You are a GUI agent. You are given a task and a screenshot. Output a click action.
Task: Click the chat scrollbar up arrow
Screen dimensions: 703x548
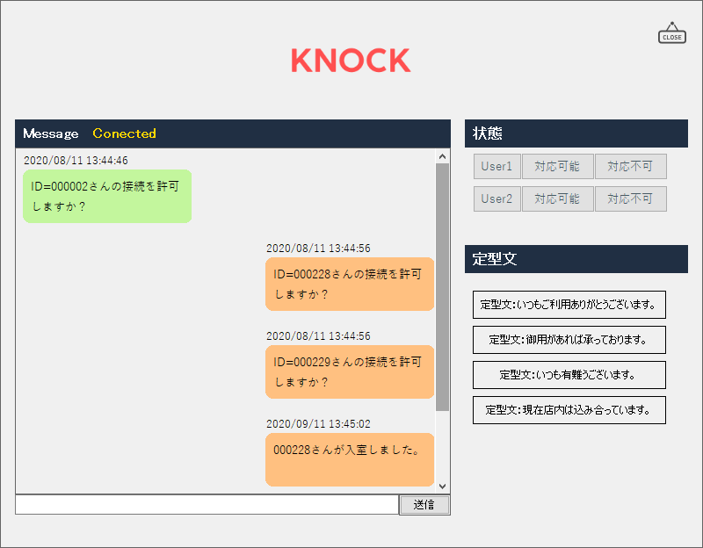(442, 156)
